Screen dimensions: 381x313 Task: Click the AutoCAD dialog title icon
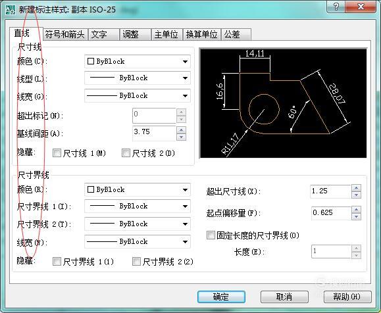click(x=11, y=10)
